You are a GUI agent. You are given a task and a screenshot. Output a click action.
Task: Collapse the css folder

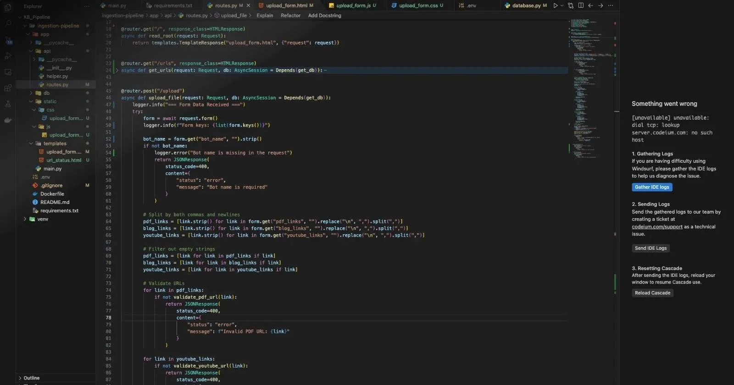[33, 110]
